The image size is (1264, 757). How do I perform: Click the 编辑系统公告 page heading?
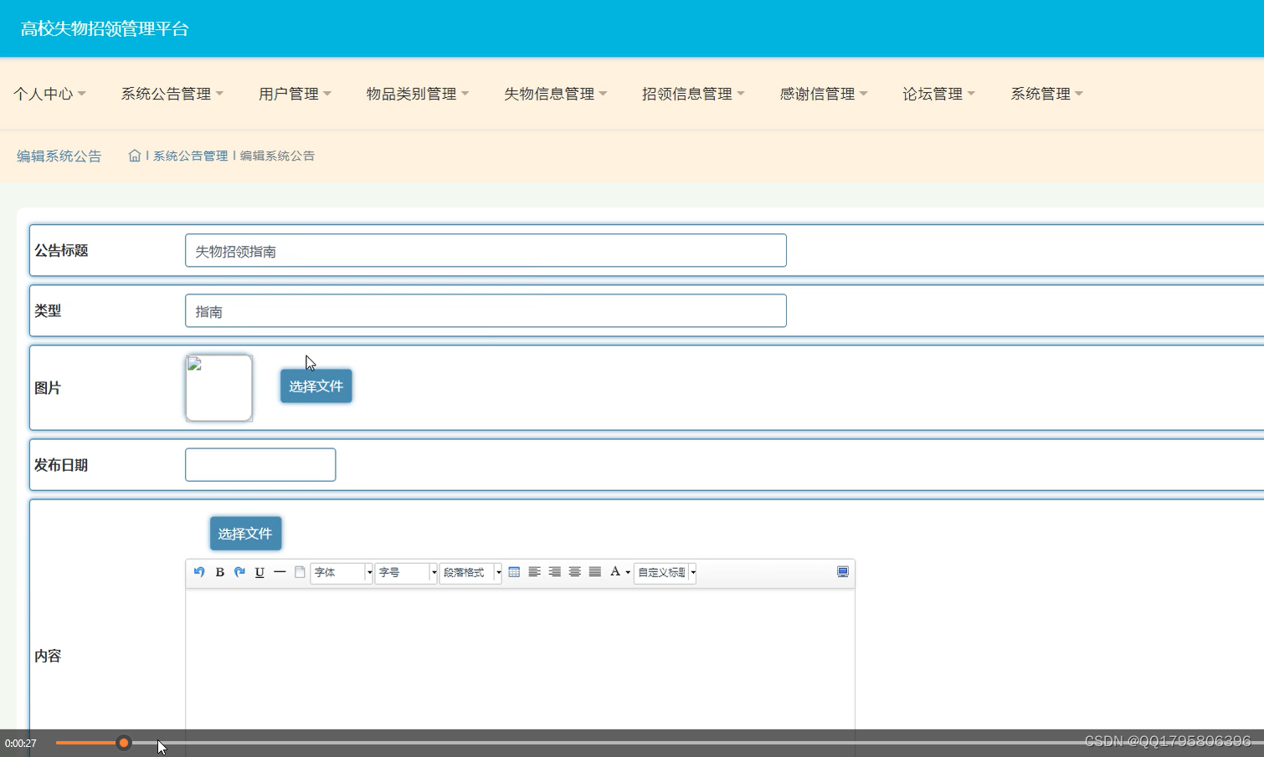pos(59,156)
